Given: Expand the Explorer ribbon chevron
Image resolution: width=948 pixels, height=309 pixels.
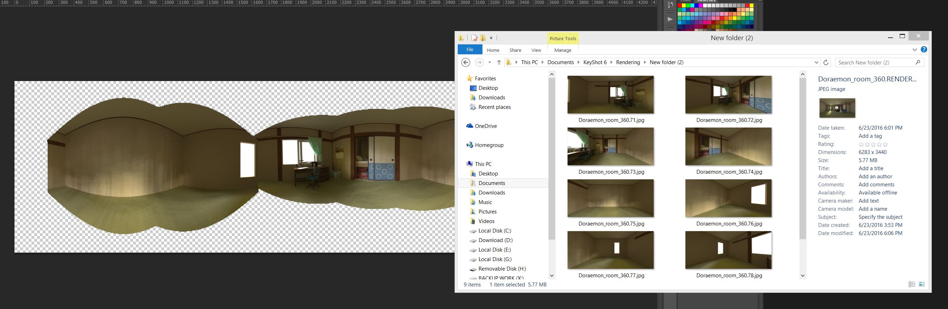Looking at the screenshot, I should tap(914, 50).
